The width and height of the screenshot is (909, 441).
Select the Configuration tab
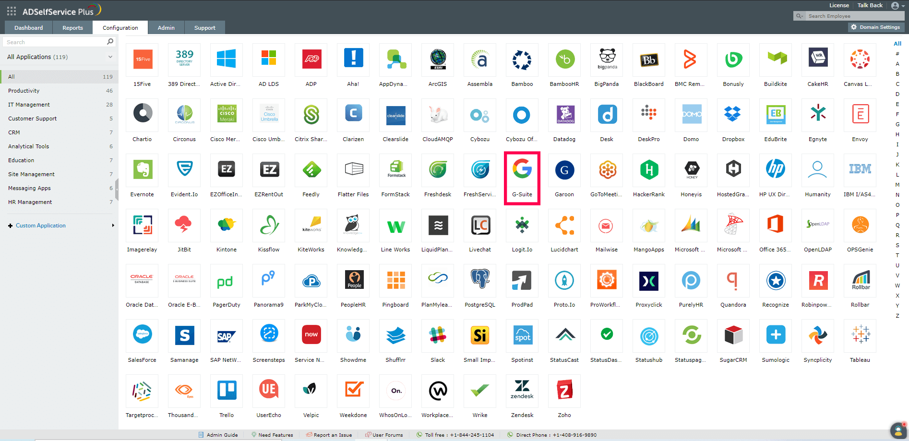(120, 28)
